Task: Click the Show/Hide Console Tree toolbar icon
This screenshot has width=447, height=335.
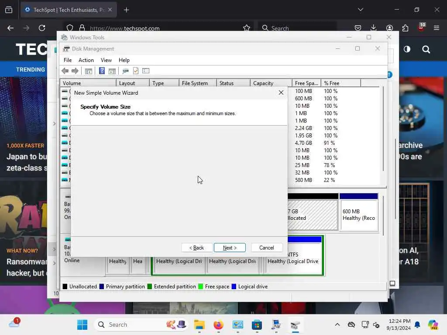Action: point(89,71)
